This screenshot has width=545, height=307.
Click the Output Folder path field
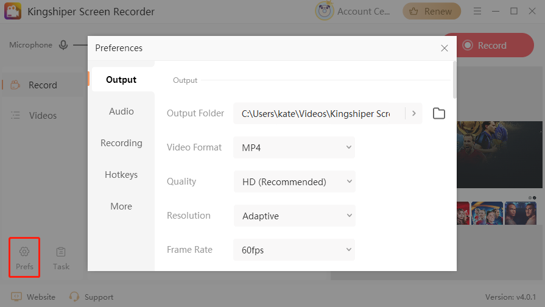[319, 113]
